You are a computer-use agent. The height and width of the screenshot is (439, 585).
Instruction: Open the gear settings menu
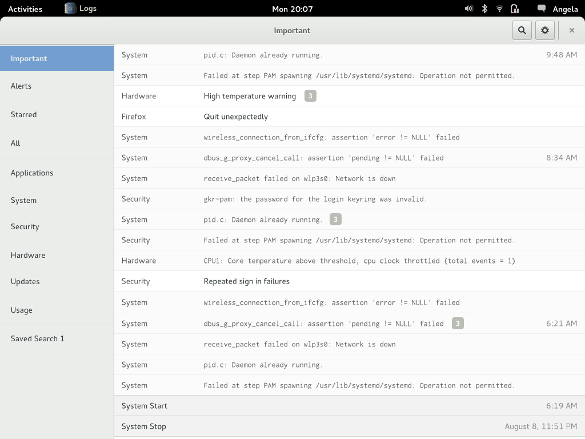544,30
